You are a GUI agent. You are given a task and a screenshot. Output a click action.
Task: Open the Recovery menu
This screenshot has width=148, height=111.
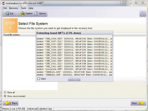pos(14,8)
